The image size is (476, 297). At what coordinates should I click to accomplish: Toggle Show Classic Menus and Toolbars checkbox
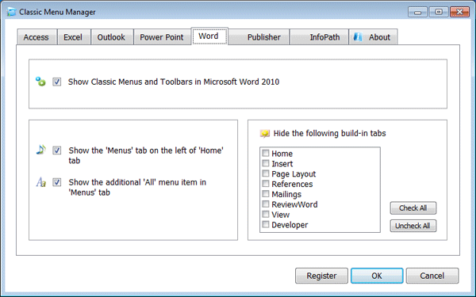click(57, 82)
